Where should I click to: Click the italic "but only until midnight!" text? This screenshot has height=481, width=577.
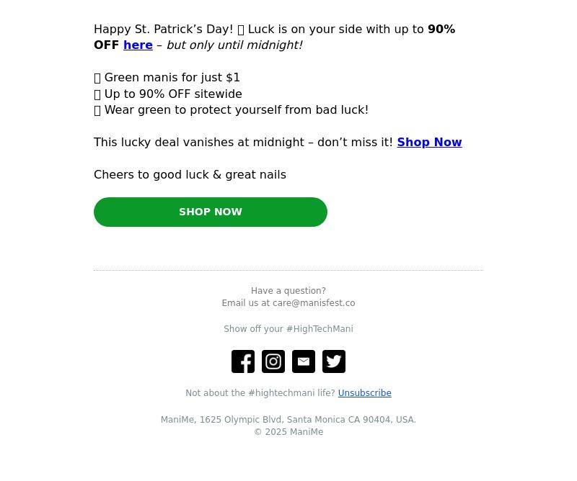pyautogui.click(x=235, y=45)
